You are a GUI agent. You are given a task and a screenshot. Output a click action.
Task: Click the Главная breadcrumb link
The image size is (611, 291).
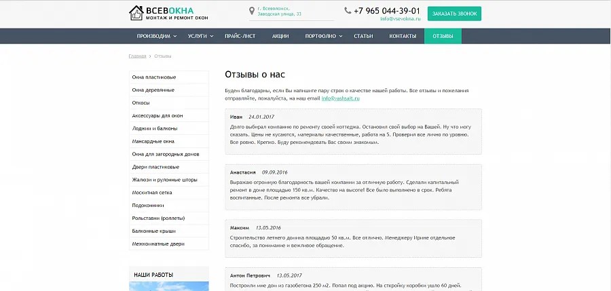(137, 56)
